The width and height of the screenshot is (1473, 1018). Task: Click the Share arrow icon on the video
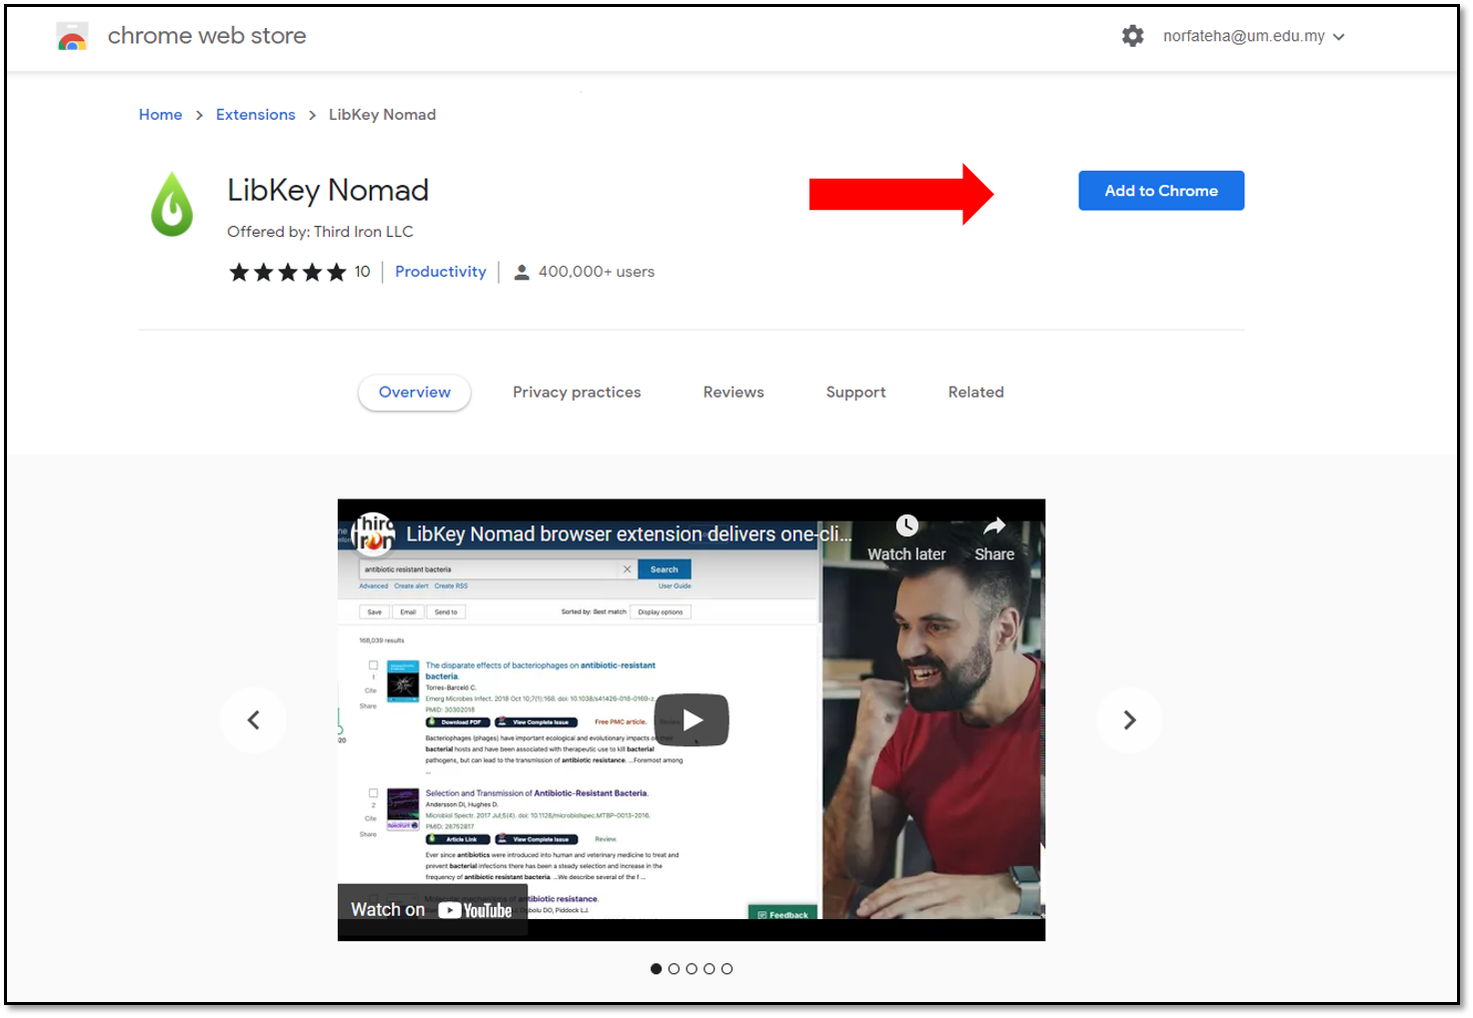(994, 526)
